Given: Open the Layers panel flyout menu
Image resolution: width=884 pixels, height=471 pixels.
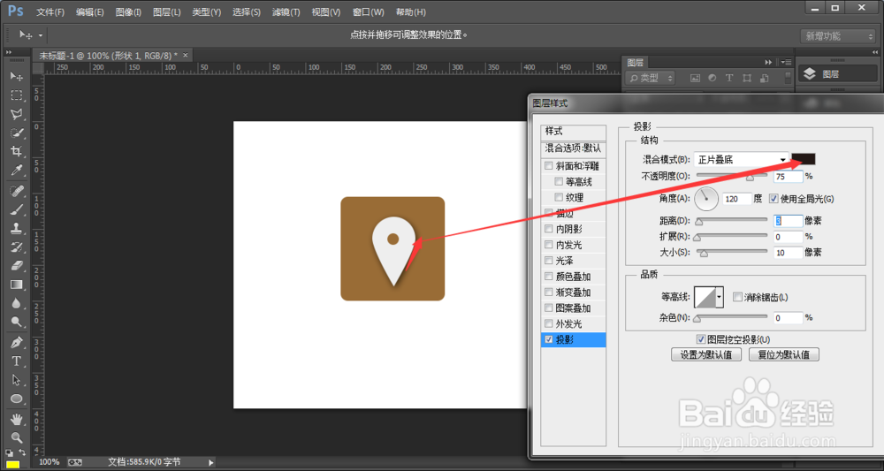Looking at the screenshot, I should click(x=787, y=62).
